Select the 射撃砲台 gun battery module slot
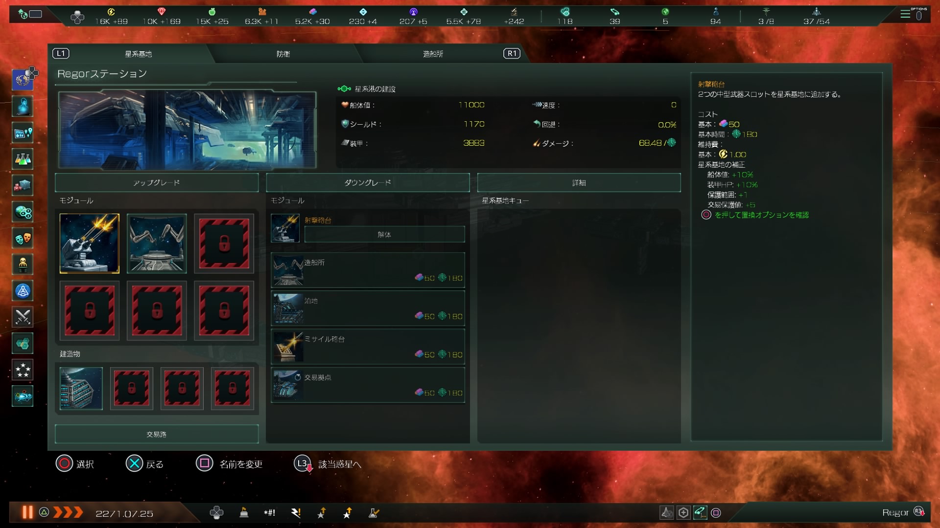The width and height of the screenshot is (940, 528). tap(90, 243)
